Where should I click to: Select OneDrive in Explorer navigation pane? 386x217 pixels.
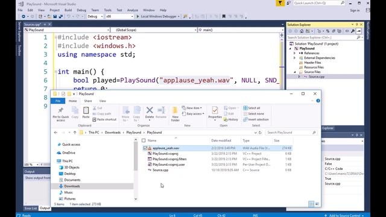[x=68, y=153]
